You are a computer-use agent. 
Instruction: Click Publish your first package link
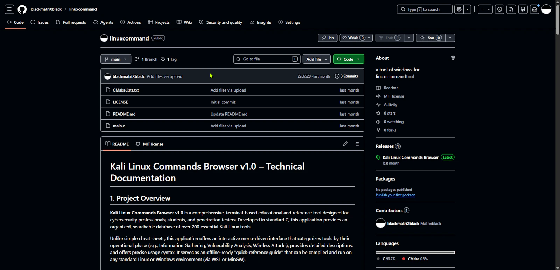point(395,195)
